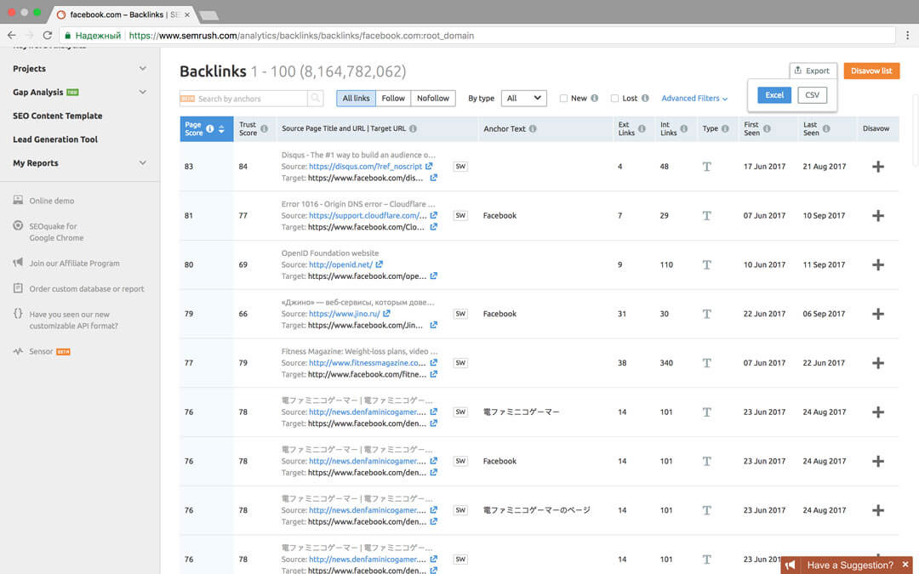Click the SW badge in disqus row
Viewport: 919px width, 574px height.
[x=460, y=167]
